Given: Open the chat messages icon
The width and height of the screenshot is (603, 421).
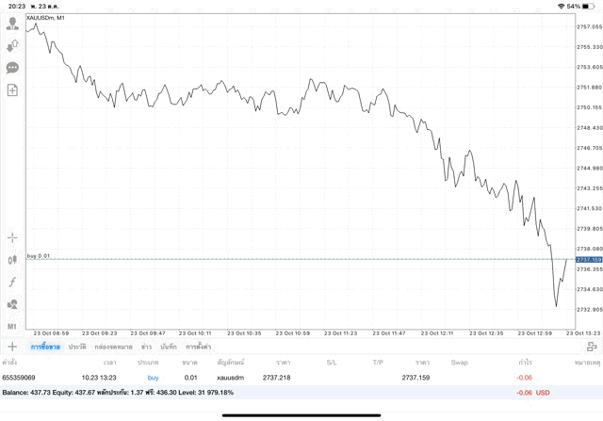Looking at the screenshot, I should pos(12,68).
